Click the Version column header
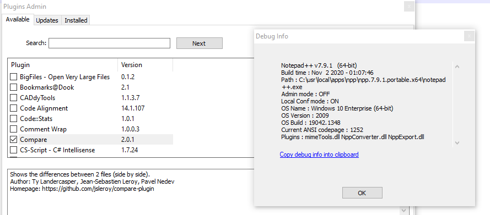The width and height of the screenshot is (490, 215). (145, 65)
